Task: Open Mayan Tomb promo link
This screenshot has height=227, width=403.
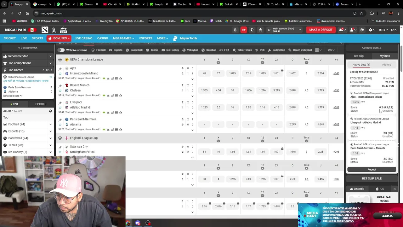Action: [x=185, y=38]
